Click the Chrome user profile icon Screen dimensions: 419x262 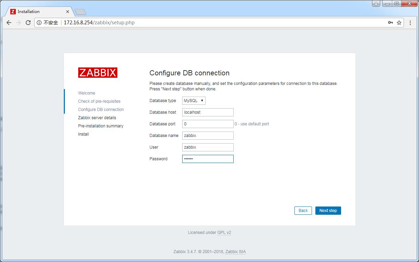click(x=376, y=3)
